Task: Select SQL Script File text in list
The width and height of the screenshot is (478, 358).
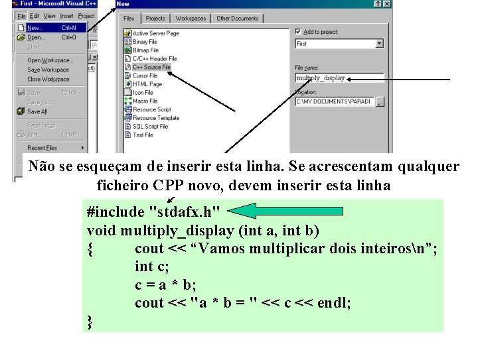Action: pyautogui.click(x=150, y=127)
